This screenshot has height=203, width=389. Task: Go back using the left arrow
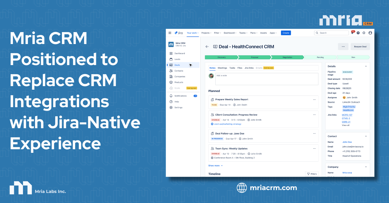[207, 47]
